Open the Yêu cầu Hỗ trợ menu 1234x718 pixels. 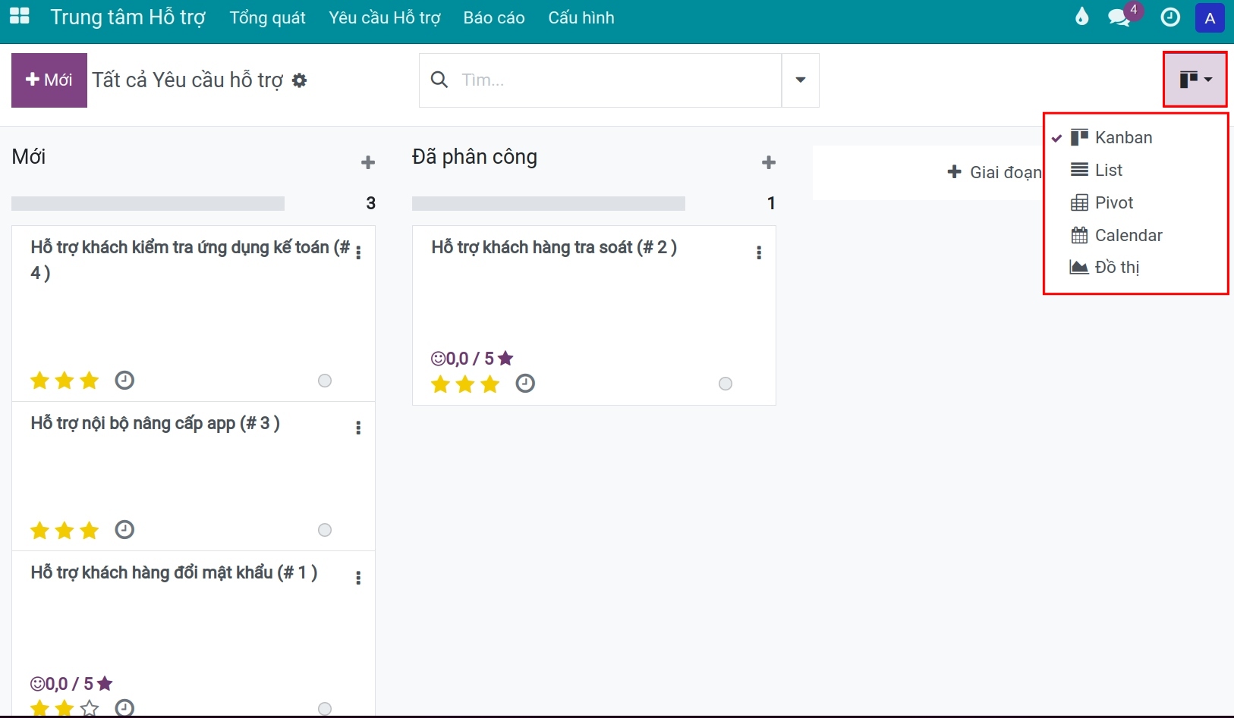(x=385, y=17)
